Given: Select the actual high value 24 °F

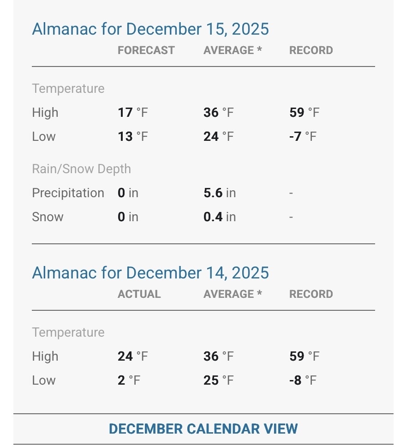Looking at the screenshot, I should point(133,356).
